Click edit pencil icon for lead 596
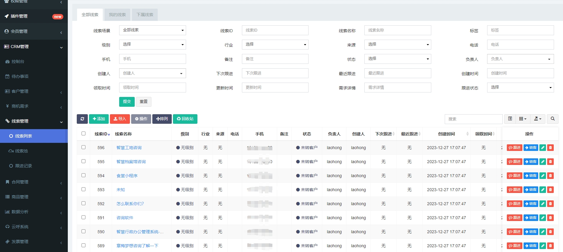The image size is (563, 252). [543, 148]
